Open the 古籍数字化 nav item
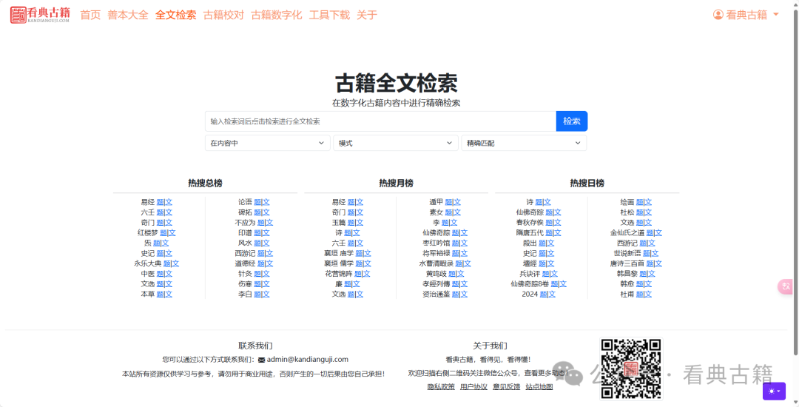799x407 pixels. (x=277, y=15)
